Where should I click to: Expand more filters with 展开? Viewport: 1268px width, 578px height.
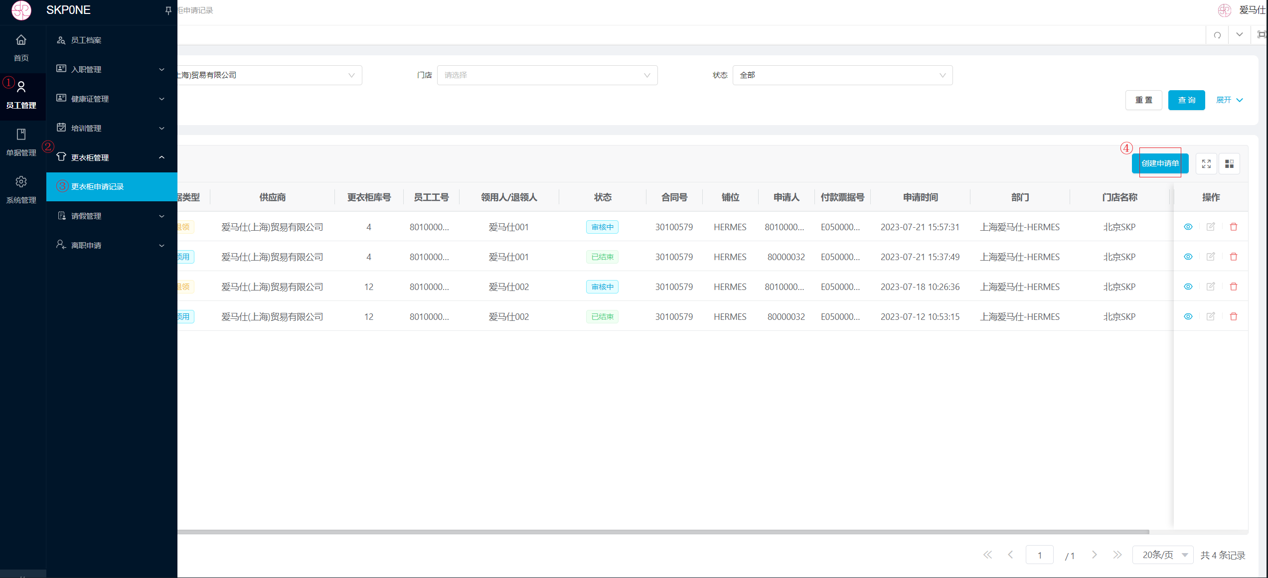click(x=1229, y=100)
